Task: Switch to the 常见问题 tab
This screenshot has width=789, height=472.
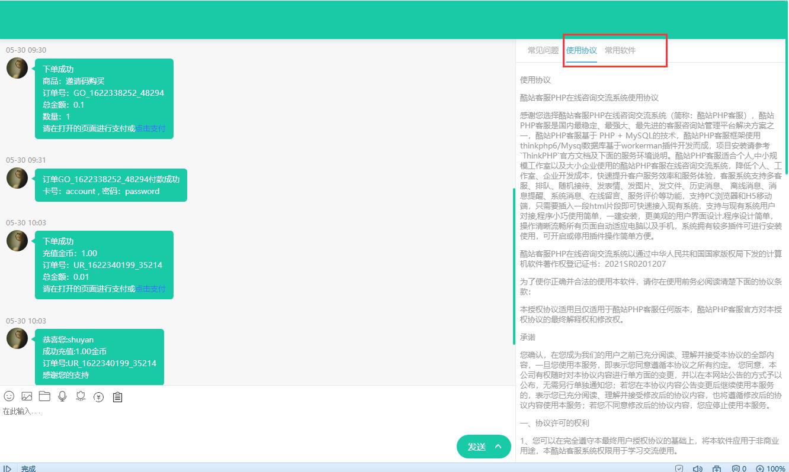Action: (543, 51)
